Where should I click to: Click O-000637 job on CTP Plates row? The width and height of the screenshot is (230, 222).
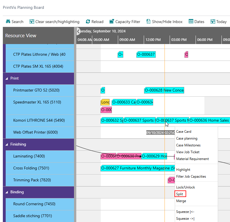click(x=146, y=55)
